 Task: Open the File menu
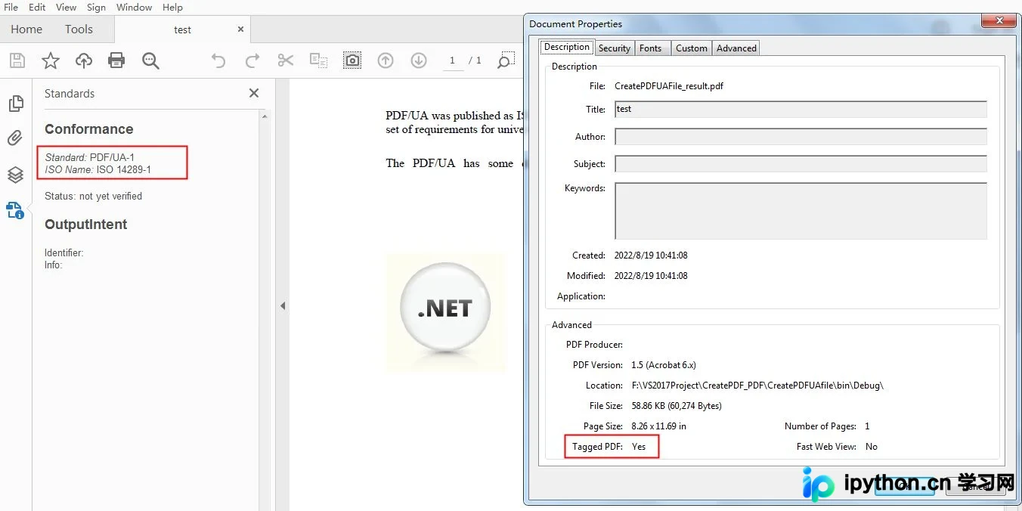pyautogui.click(x=11, y=7)
